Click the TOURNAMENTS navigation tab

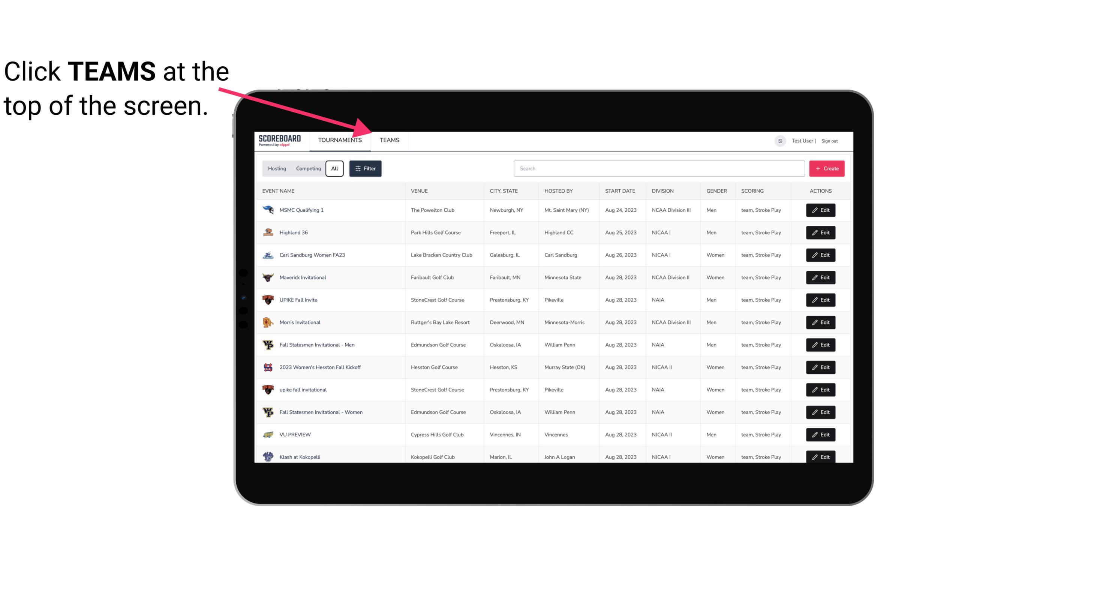click(340, 140)
